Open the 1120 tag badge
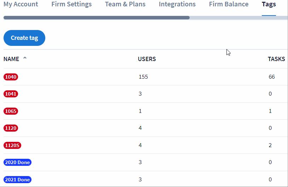The height and width of the screenshot is (187, 288). click(x=11, y=128)
